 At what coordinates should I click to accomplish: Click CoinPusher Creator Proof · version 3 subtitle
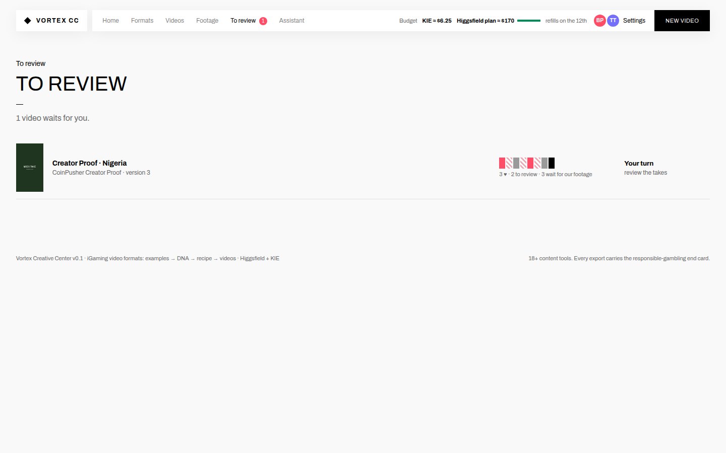(x=101, y=173)
